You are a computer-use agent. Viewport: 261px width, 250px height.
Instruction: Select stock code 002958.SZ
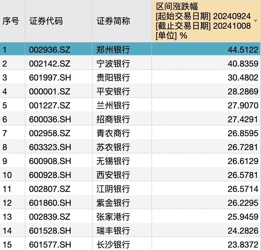coord(50,133)
